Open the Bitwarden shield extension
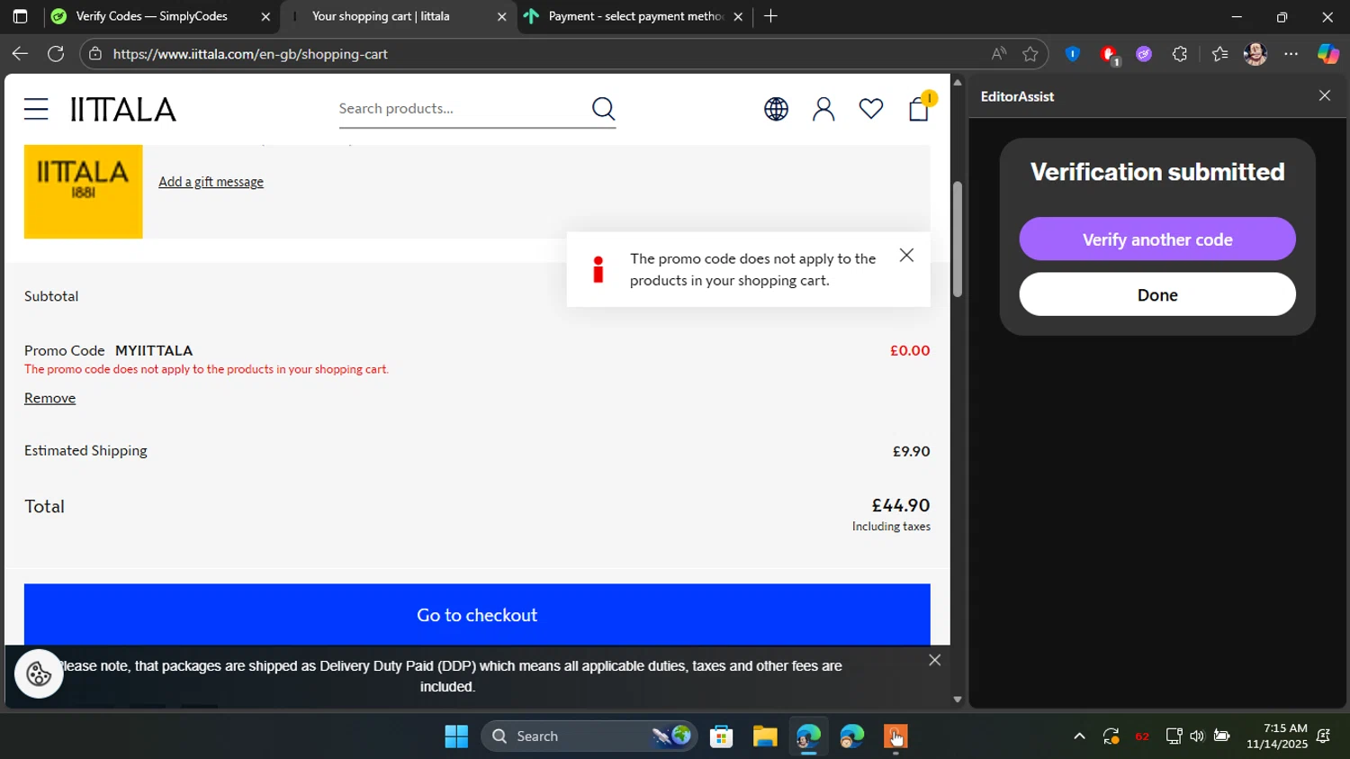1350x759 pixels. (x=1072, y=54)
